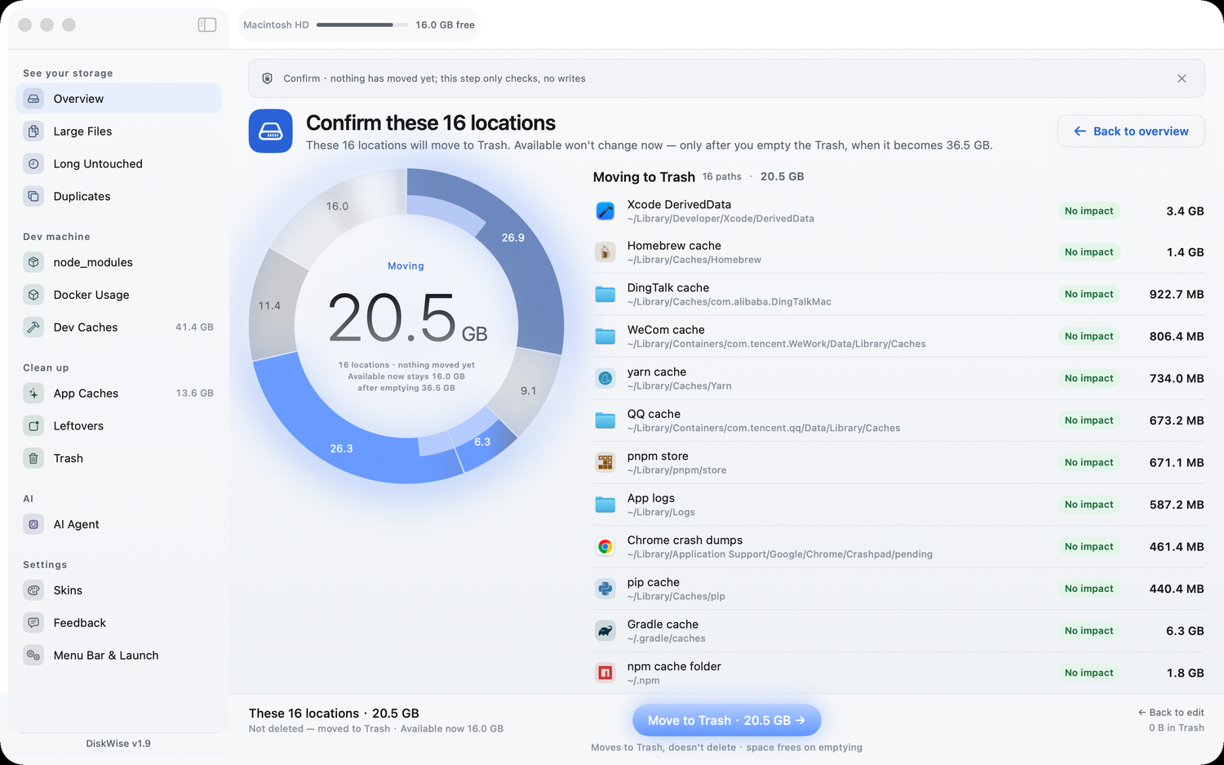Image resolution: width=1224 pixels, height=765 pixels.
Task: Open Large Files in sidebar
Action: tap(118, 131)
